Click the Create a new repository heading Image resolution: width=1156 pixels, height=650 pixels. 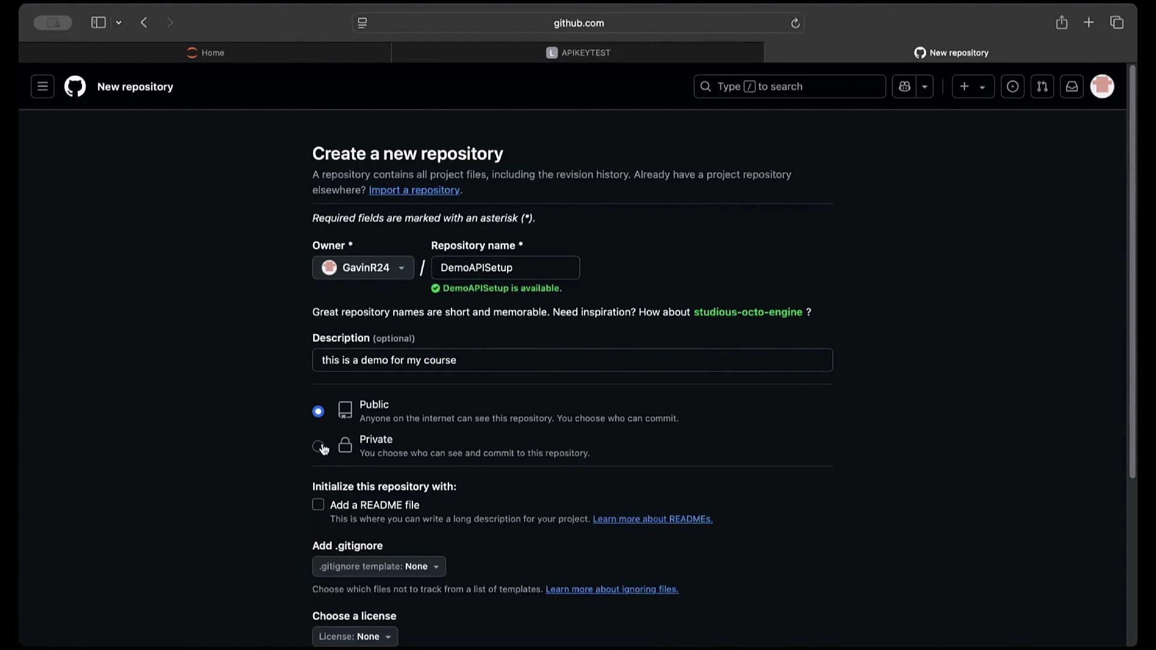[408, 153]
